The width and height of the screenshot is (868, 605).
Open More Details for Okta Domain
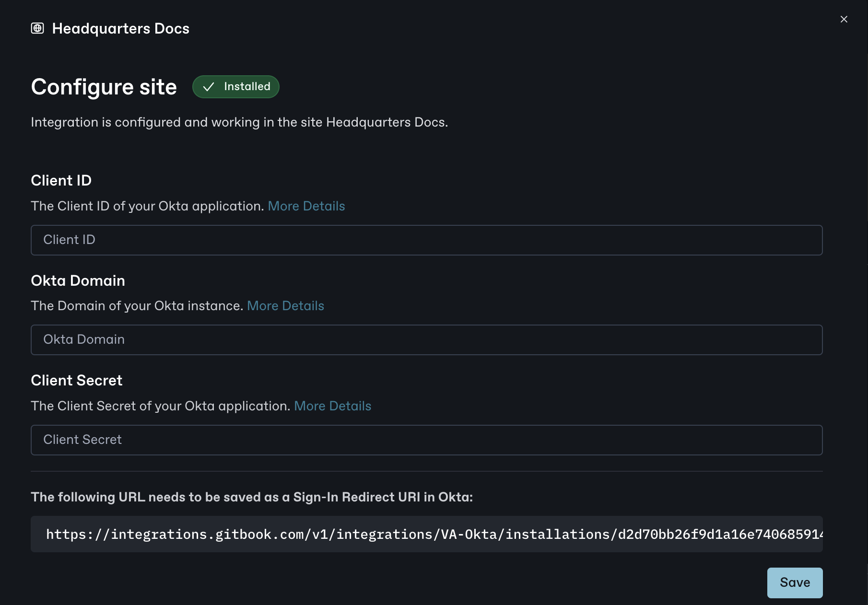click(x=285, y=305)
